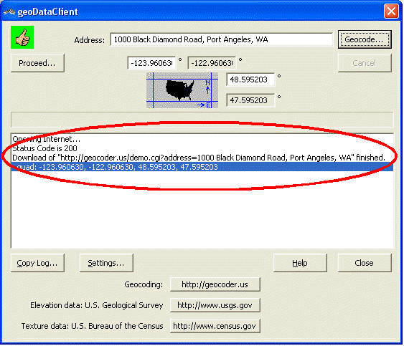Viewport: 404px width, 346px height.
Task: Click the green thumbs-up status icon
Action: [x=22, y=37]
